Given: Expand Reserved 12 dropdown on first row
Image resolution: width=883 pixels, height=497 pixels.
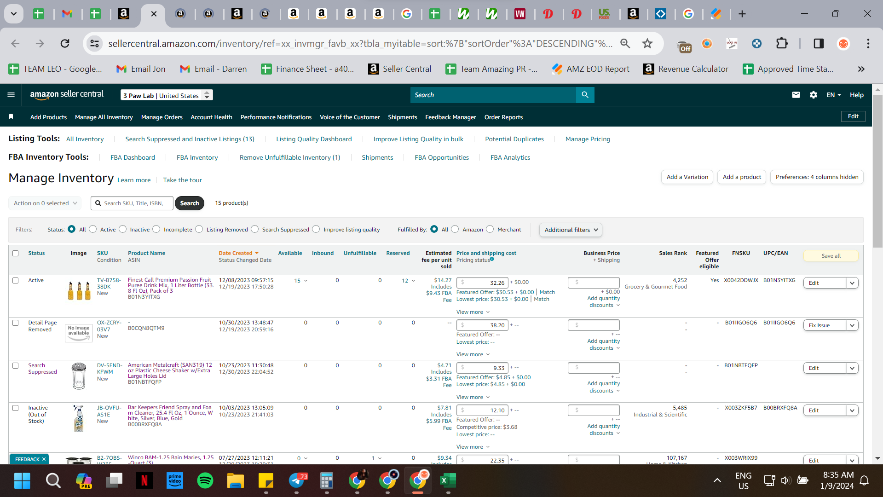Looking at the screenshot, I should pyautogui.click(x=409, y=281).
